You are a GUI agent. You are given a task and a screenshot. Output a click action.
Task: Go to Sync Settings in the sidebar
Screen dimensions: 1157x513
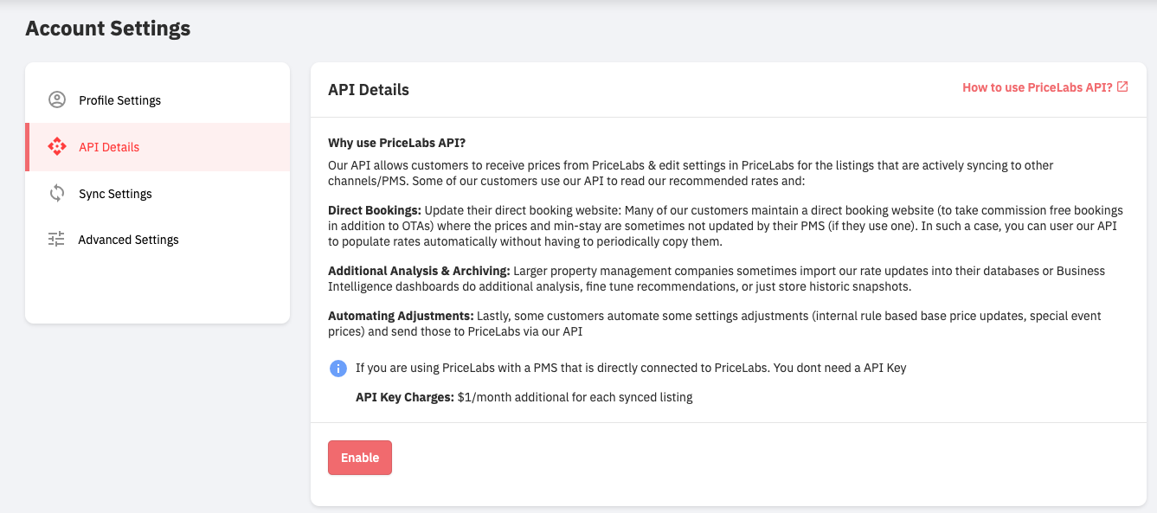point(157,194)
